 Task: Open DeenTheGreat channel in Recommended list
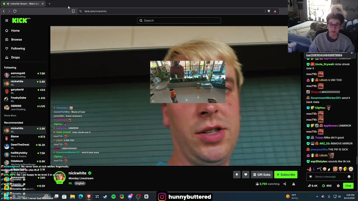25,146
